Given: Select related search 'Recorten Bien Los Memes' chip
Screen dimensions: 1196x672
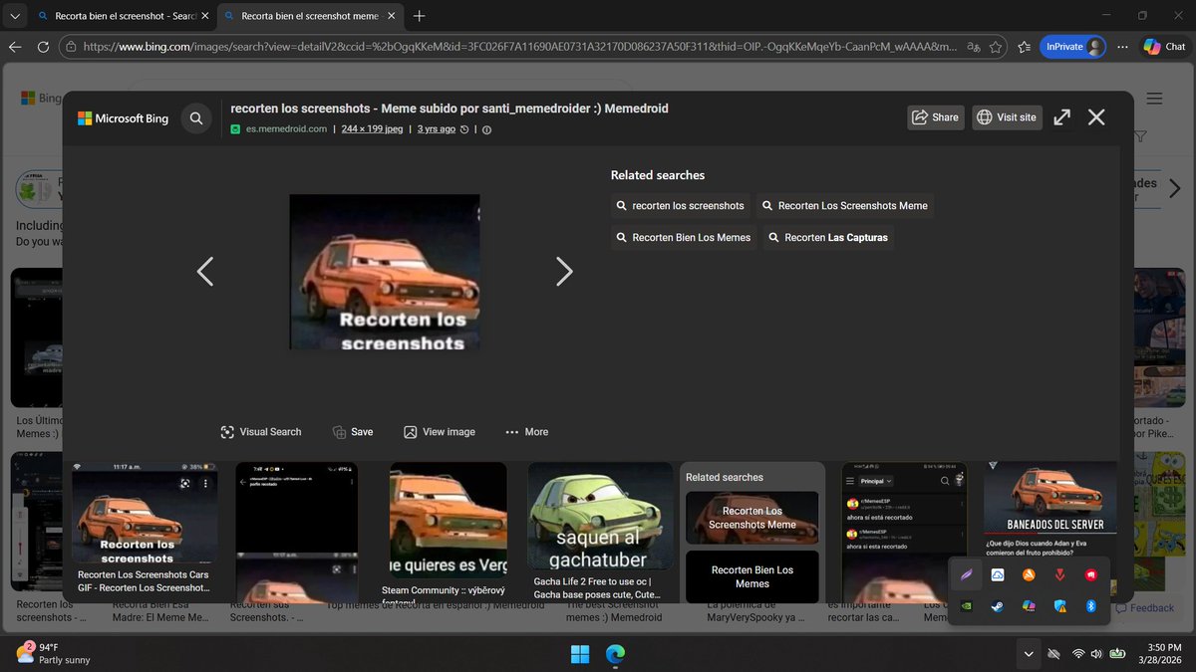Looking at the screenshot, I should 685,238.
